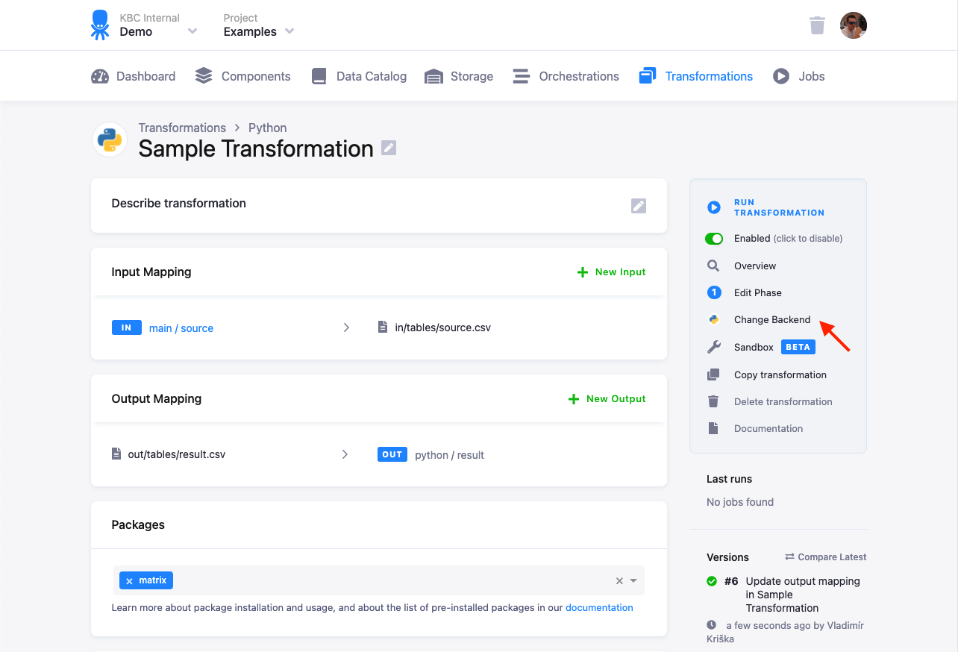
Task: Click Edit Phase
Action: pyautogui.click(x=758, y=292)
